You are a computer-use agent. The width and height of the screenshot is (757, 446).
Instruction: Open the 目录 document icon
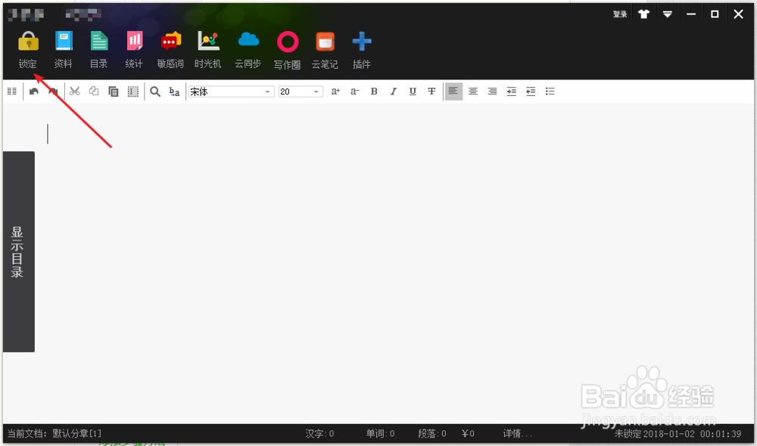point(99,42)
